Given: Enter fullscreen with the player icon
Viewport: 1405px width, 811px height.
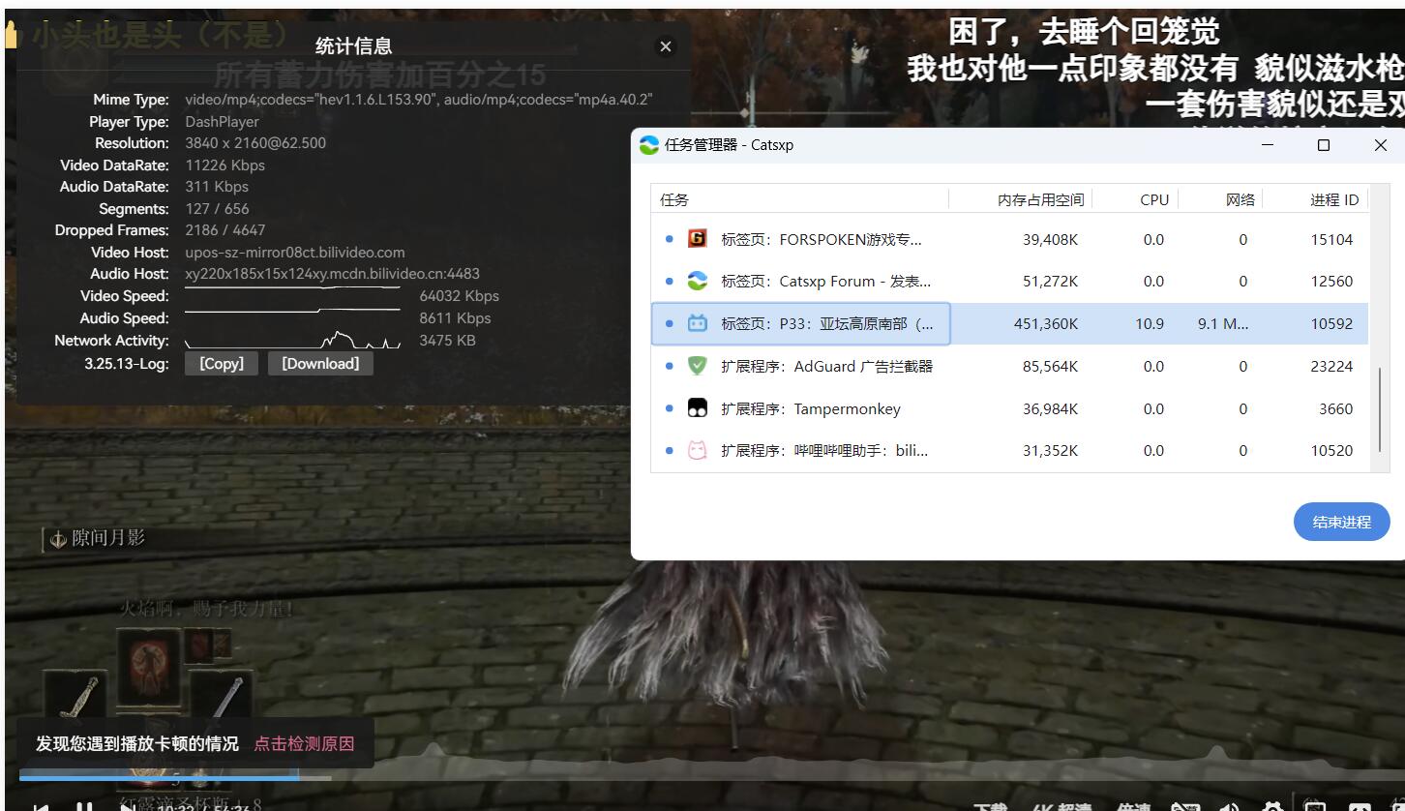Looking at the screenshot, I should click(1395, 806).
